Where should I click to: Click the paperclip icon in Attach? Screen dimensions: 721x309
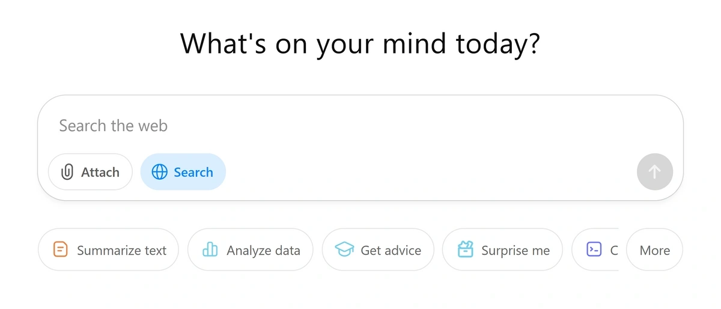click(x=67, y=173)
